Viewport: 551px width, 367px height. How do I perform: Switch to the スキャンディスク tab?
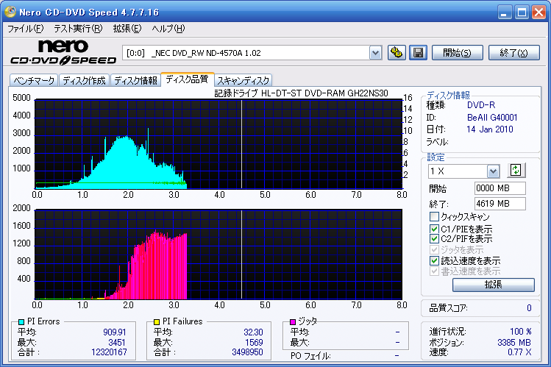pos(243,80)
